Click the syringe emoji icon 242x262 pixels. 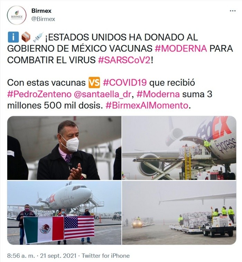point(38,37)
